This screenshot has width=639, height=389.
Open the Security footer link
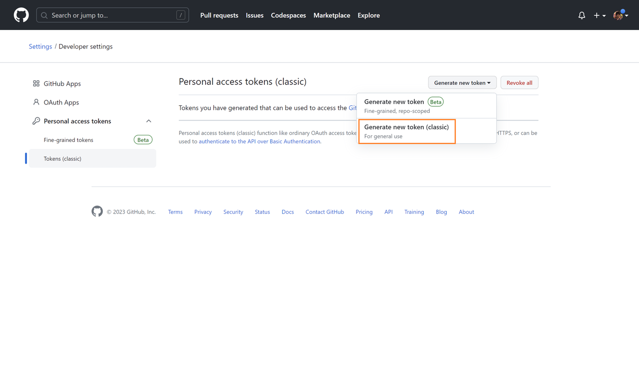233,212
